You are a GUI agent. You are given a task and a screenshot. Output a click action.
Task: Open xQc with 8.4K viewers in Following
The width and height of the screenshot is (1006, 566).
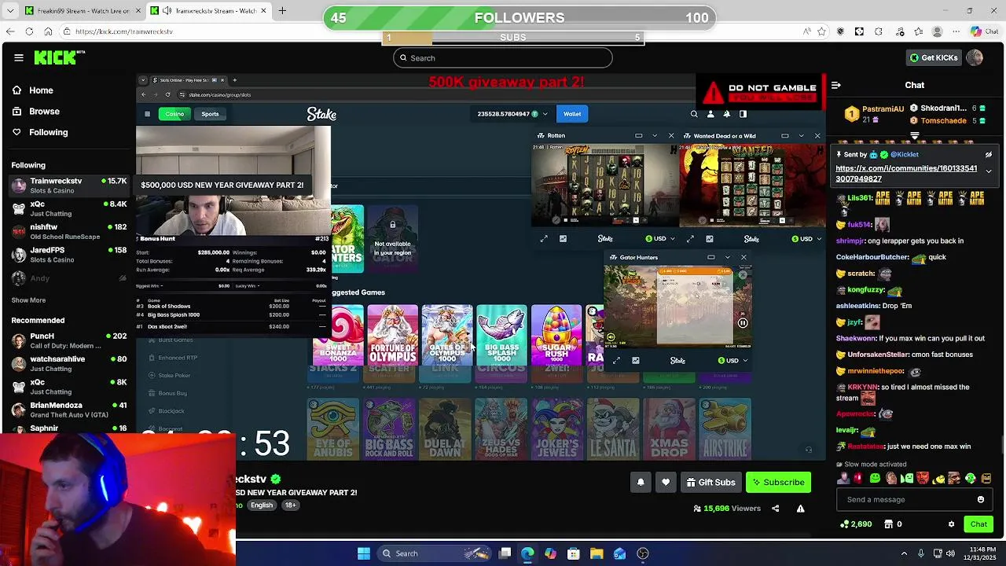coord(68,208)
